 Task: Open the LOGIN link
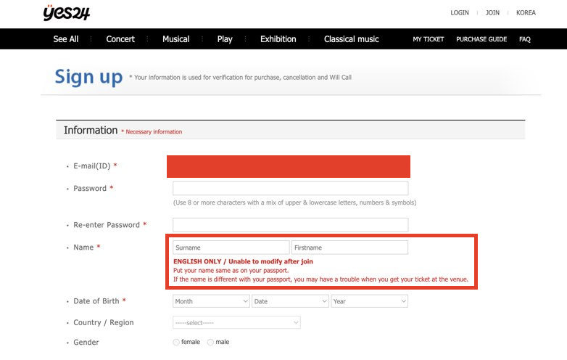460,12
